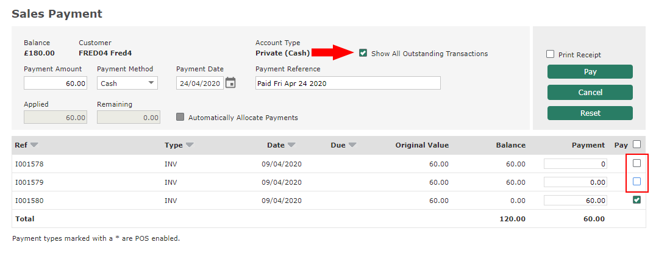The height and width of the screenshot is (253, 656).
Task: Click the Payment Amount field
Action: pos(55,84)
